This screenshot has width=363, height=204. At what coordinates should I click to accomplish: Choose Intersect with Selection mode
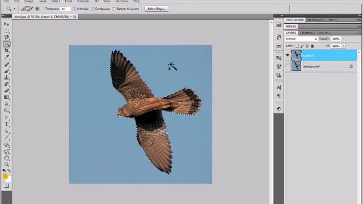(x=37, y=9)
